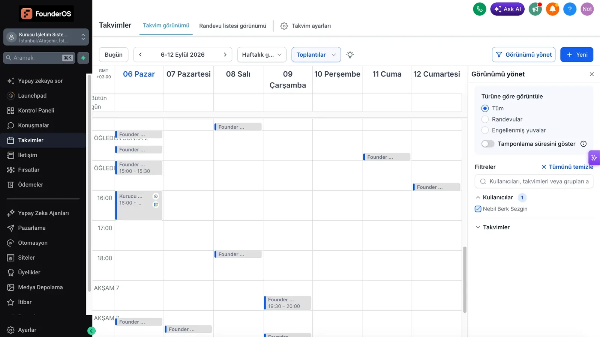Click the Aramak search field in sidebar
The image size is (600, 337).
point(39,58)
